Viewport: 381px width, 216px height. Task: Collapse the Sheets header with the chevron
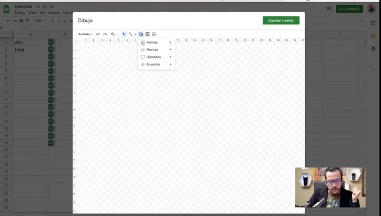[x=362, y=21]
